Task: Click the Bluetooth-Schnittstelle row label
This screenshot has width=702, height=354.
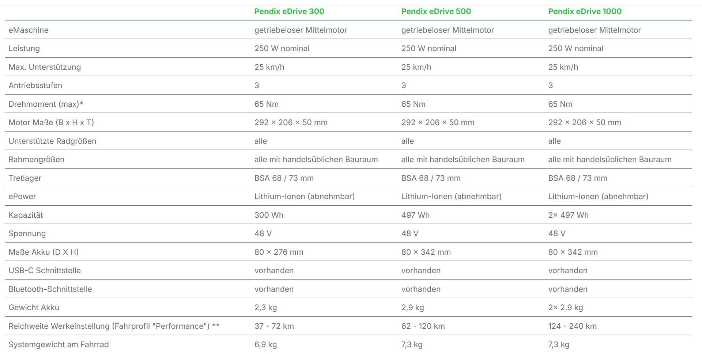Action: click(x=50, y=289)
